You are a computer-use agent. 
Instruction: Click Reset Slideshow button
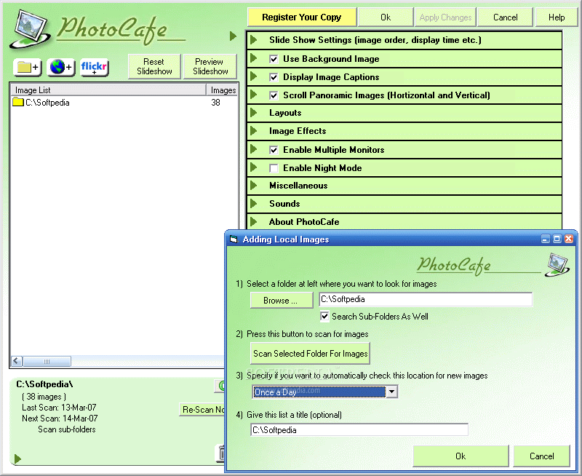tap(154, 66)
